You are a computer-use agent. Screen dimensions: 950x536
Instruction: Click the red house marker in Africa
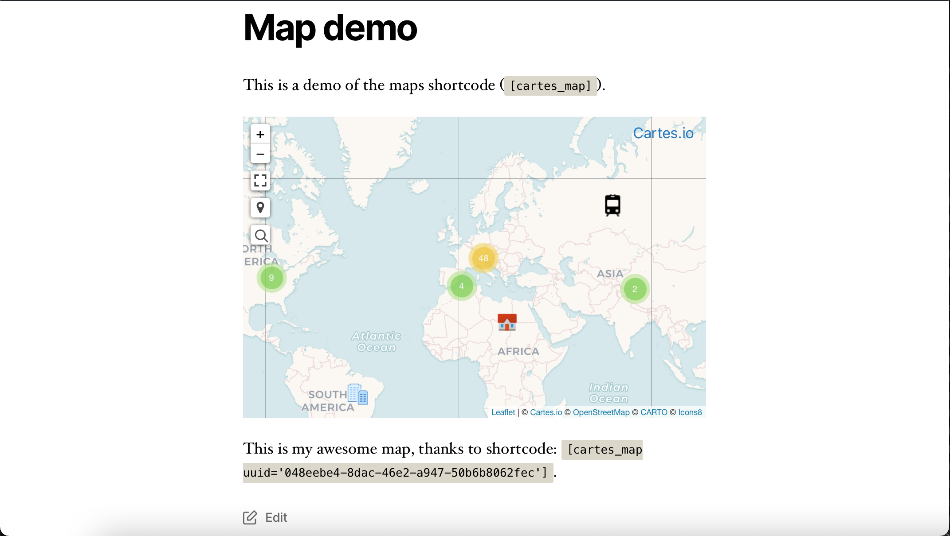click(507, 322)
